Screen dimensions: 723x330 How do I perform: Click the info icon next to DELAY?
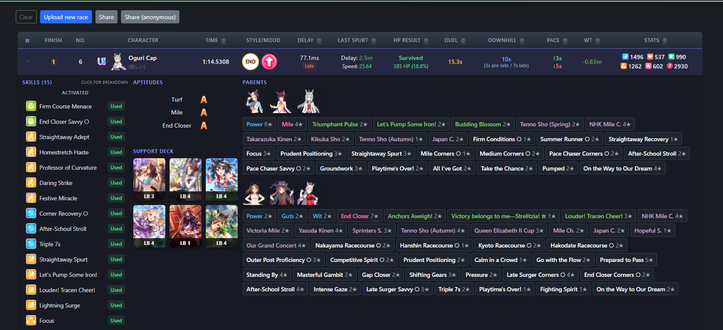pos(319,40)
